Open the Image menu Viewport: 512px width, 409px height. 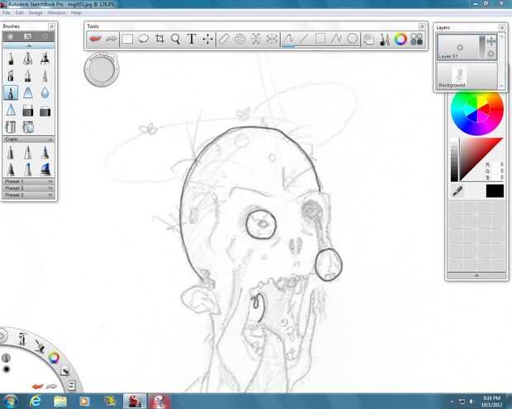coord(36,13)
